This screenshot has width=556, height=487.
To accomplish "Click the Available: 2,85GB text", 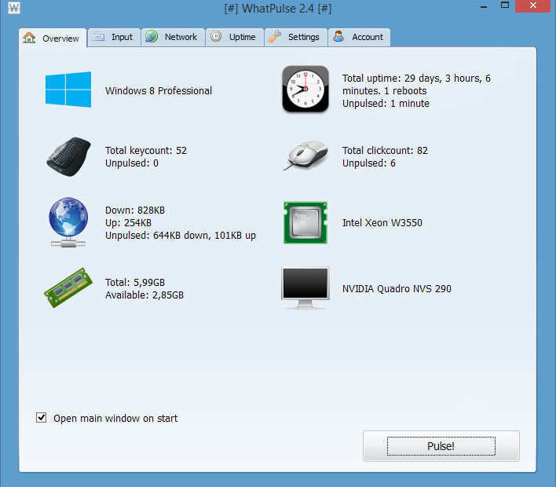I will [144, 295].
